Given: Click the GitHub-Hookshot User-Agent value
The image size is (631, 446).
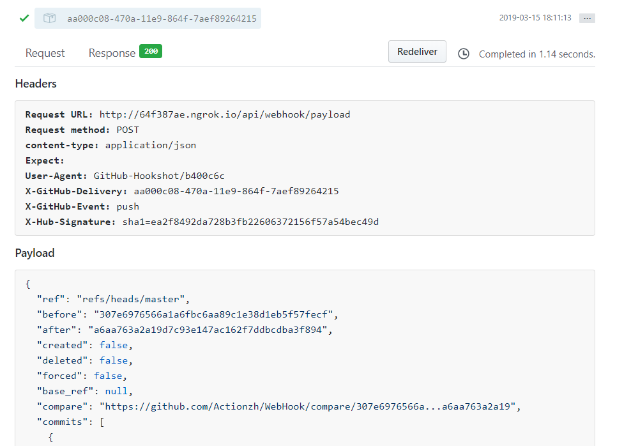Looking at the screenshot, I should coord(159,176).
